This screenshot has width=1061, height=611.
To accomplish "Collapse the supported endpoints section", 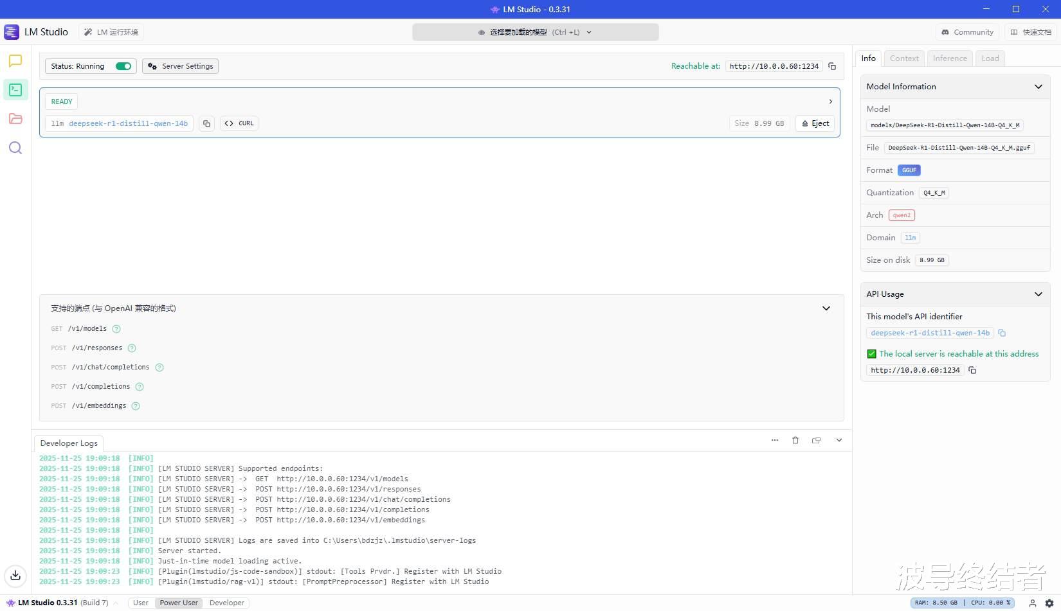I will click(x=826, y=308).
